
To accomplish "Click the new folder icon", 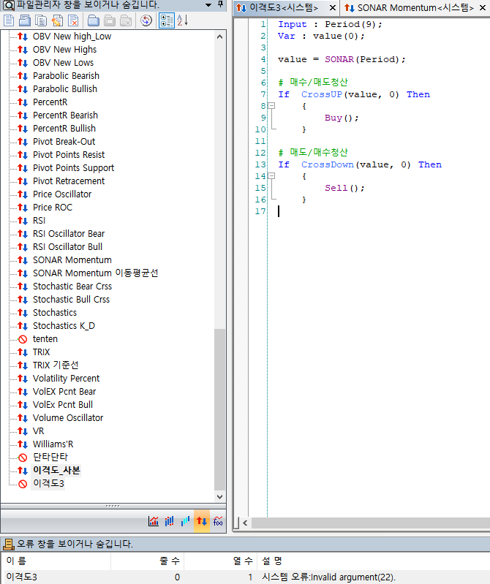I will tap(94, 20).
